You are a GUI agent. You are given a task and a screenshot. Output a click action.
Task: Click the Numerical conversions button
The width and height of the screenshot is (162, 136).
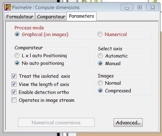(56, 122)
